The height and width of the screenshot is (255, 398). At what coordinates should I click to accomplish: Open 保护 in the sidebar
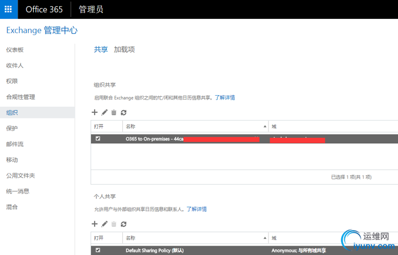coord(12,128)
